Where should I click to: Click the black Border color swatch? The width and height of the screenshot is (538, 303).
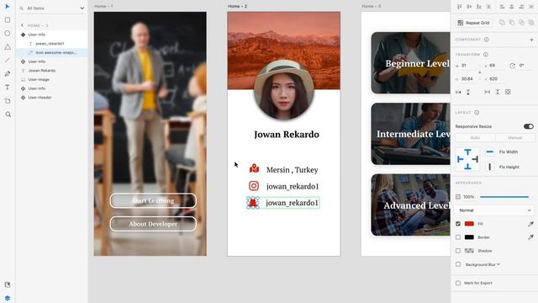pos(469,237)
